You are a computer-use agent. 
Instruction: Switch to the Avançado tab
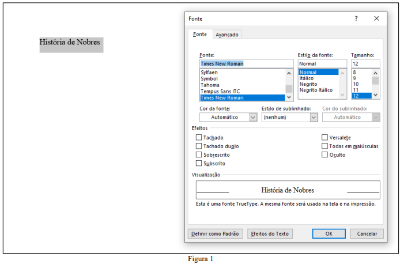tap(226, 35)
